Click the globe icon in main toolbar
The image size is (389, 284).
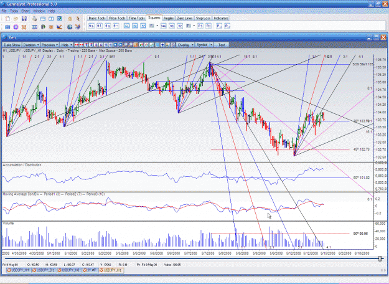click(70, 27)
